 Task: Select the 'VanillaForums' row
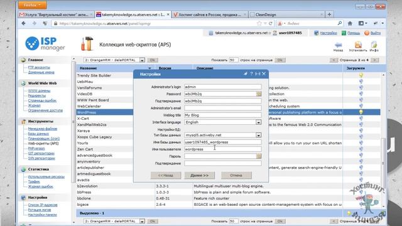point(105,88)
